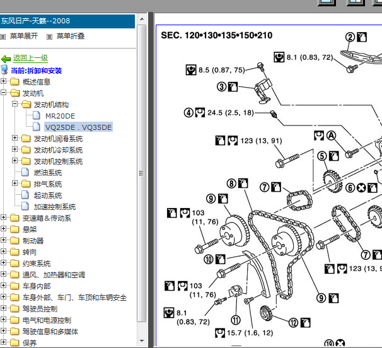Click the 通风、加热器和空调 folder icon

[14, 274]
